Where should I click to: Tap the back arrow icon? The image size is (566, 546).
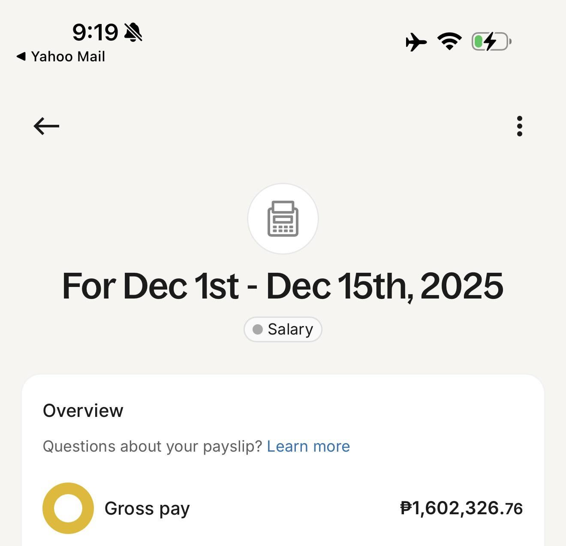46,126
